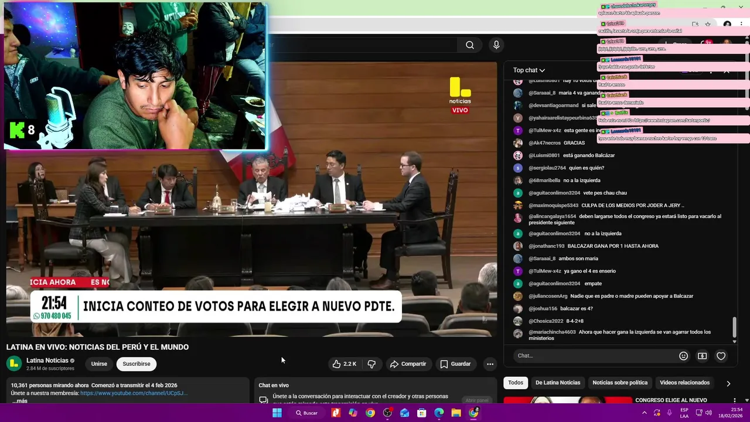Screen dimensions: 750x422
Task: Subscribe with the Suscribirse button
Action: tap(137, 364)
